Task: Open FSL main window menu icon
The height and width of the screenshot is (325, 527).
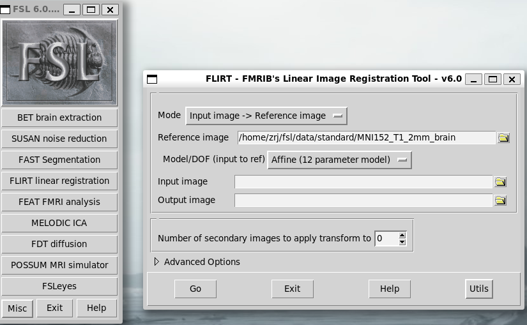Action: point(5,10)
